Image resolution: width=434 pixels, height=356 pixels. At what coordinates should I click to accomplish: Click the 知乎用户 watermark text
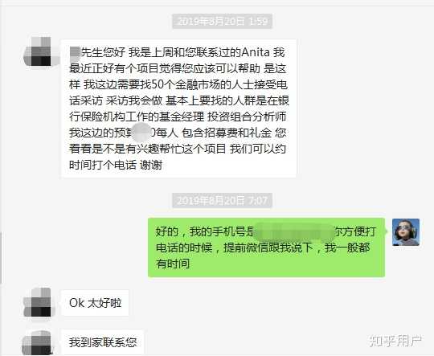coord(395,341)
